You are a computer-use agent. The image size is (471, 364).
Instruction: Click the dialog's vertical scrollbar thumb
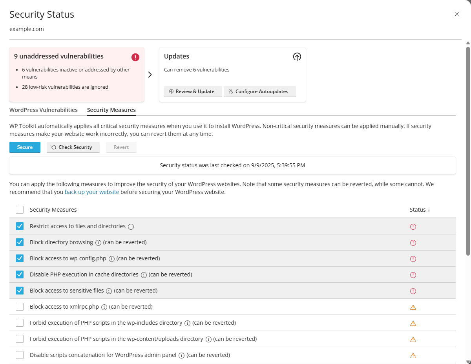(468, 151)
